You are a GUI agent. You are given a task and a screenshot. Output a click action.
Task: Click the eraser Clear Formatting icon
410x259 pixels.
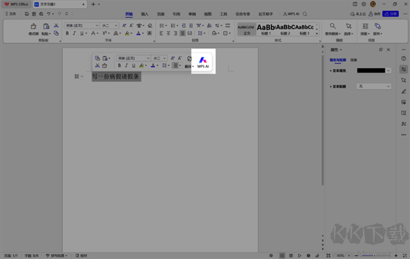click(150, 26)
